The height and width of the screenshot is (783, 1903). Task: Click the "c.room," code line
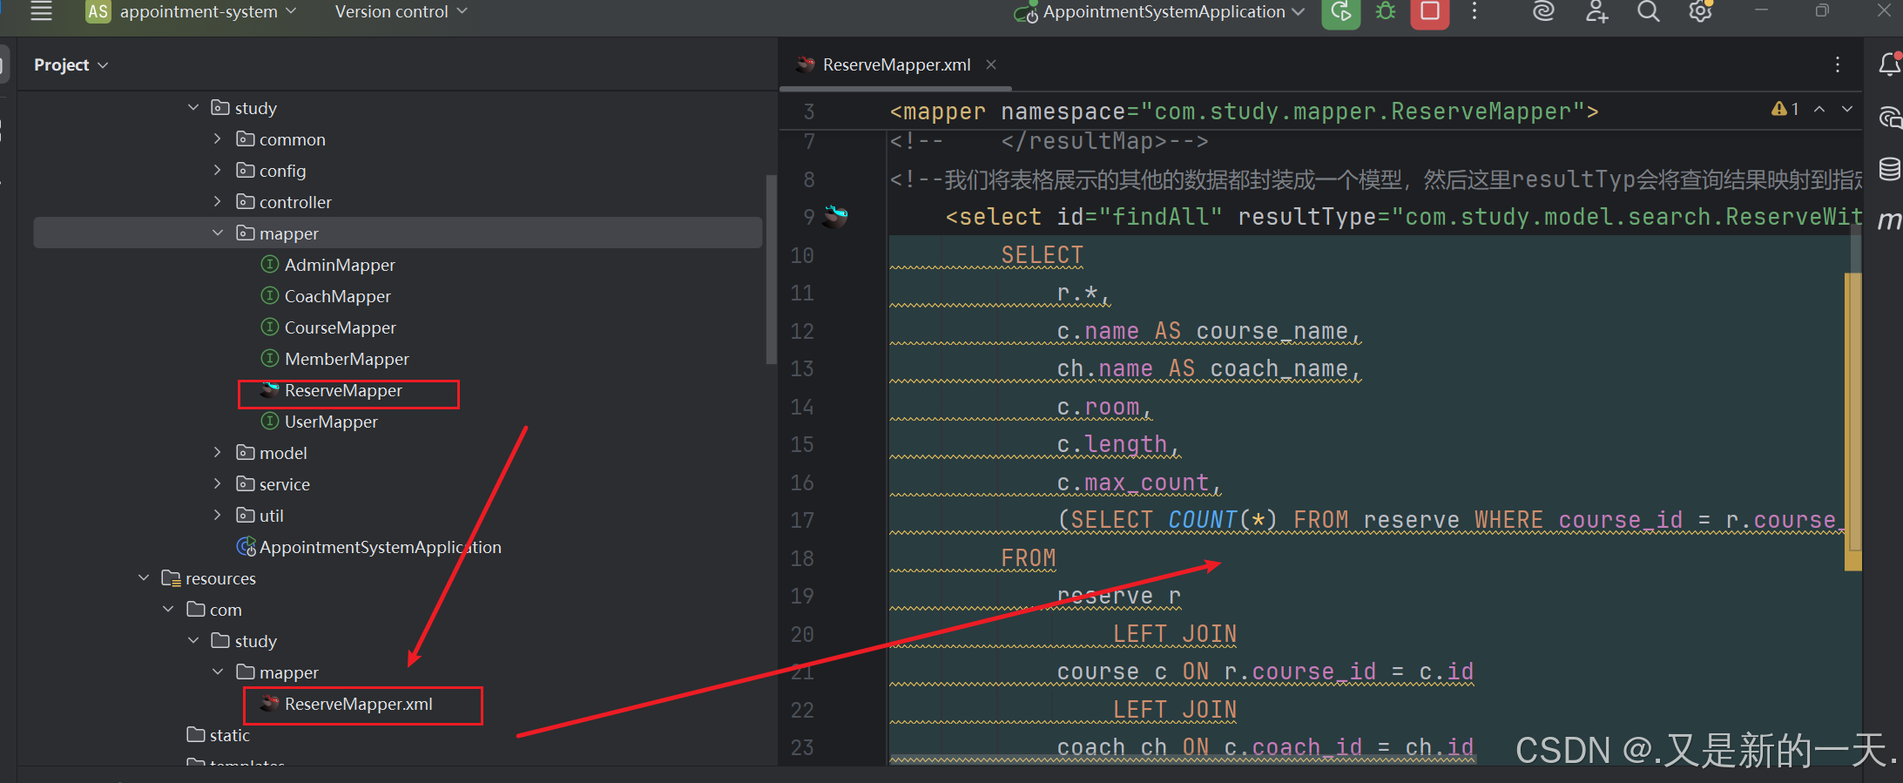coord(1104,407)
